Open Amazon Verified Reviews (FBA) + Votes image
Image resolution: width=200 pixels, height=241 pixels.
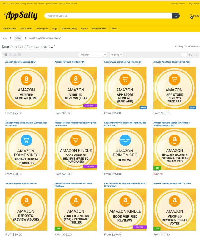coord(174,209)
